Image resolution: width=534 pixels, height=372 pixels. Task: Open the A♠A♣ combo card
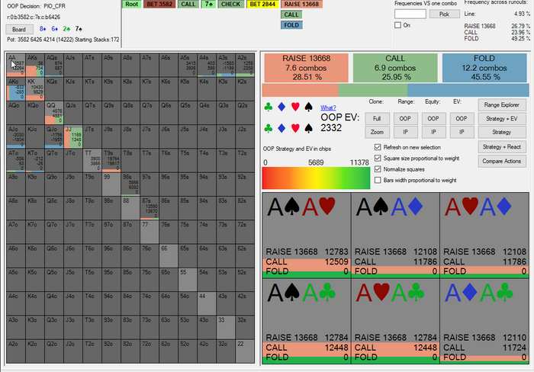pos(307,321)
